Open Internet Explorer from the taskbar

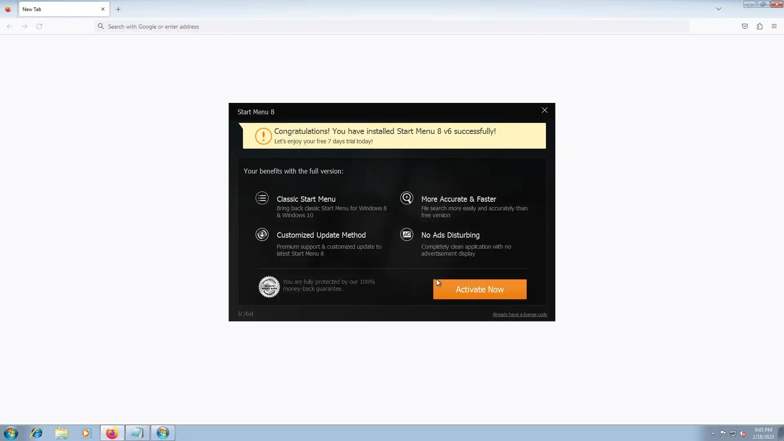pos(37,433)
